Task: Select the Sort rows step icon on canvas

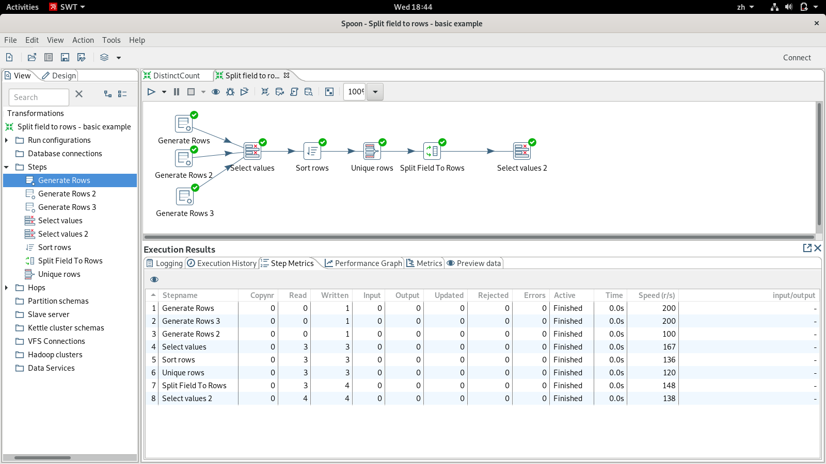Action: (312, 151)
